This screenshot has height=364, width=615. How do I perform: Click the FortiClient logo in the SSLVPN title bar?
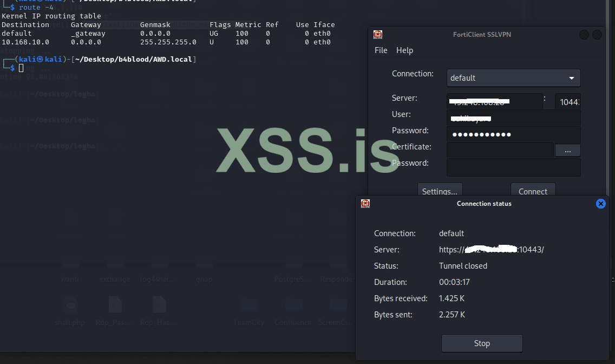[x=378, y=35]
